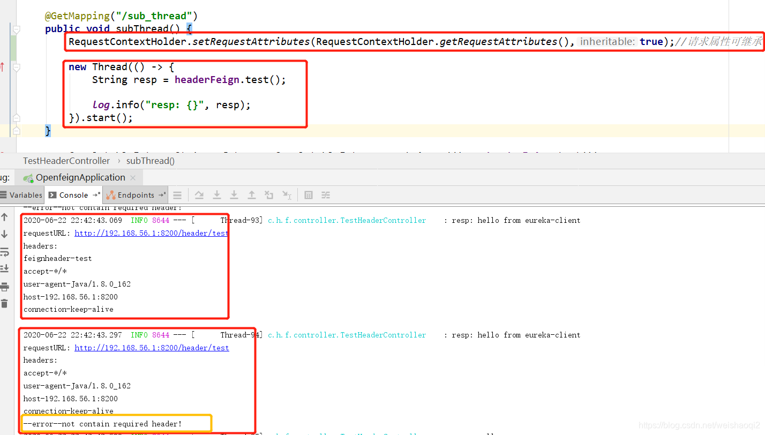
Task: Click the Endpoints tab icon
Action: pyautogui.click(x=111, y=195)
